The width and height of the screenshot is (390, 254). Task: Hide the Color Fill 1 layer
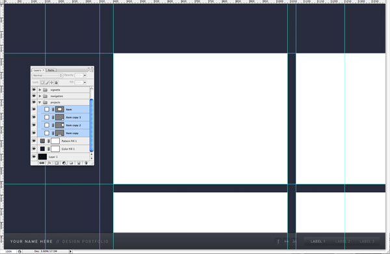pos(34,148)
